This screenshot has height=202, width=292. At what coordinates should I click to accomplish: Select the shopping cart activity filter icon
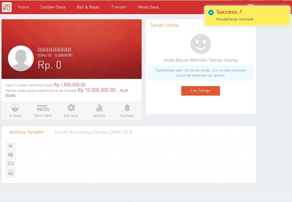[x=11, y=146]
